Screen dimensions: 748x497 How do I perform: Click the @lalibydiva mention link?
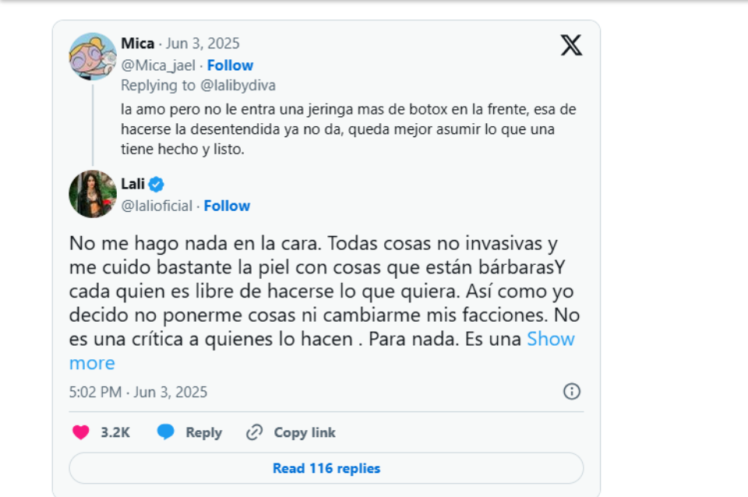point(238,85)
